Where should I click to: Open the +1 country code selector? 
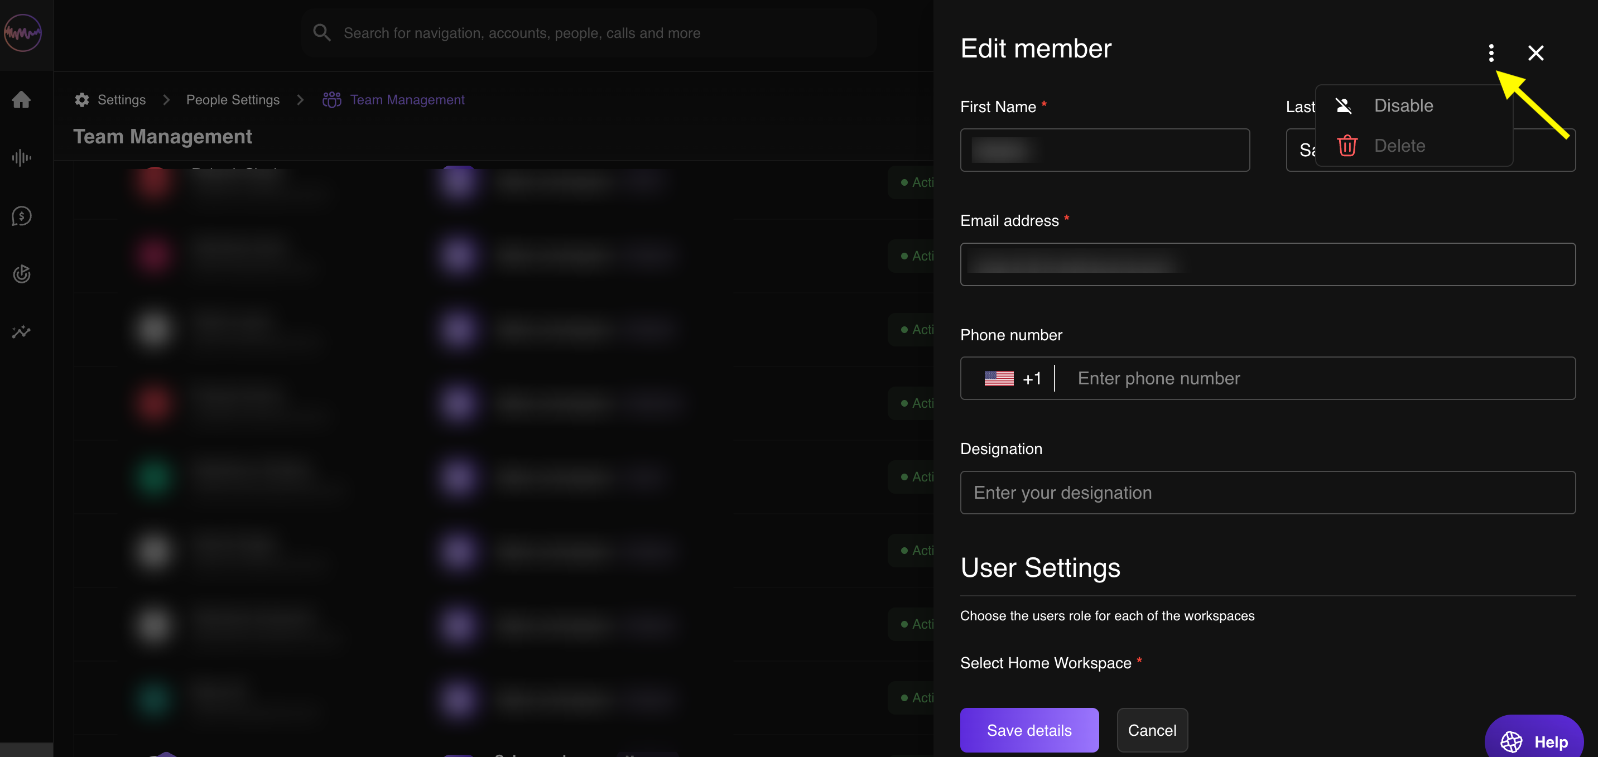tap(1012, 378)
